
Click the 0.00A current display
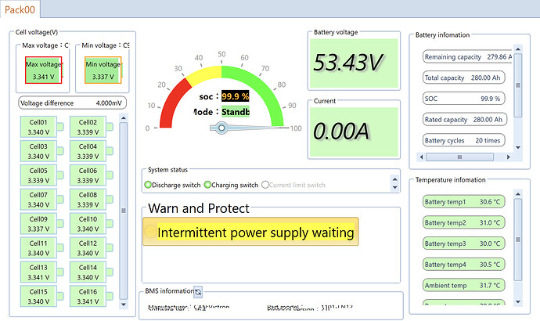[354, 132]
